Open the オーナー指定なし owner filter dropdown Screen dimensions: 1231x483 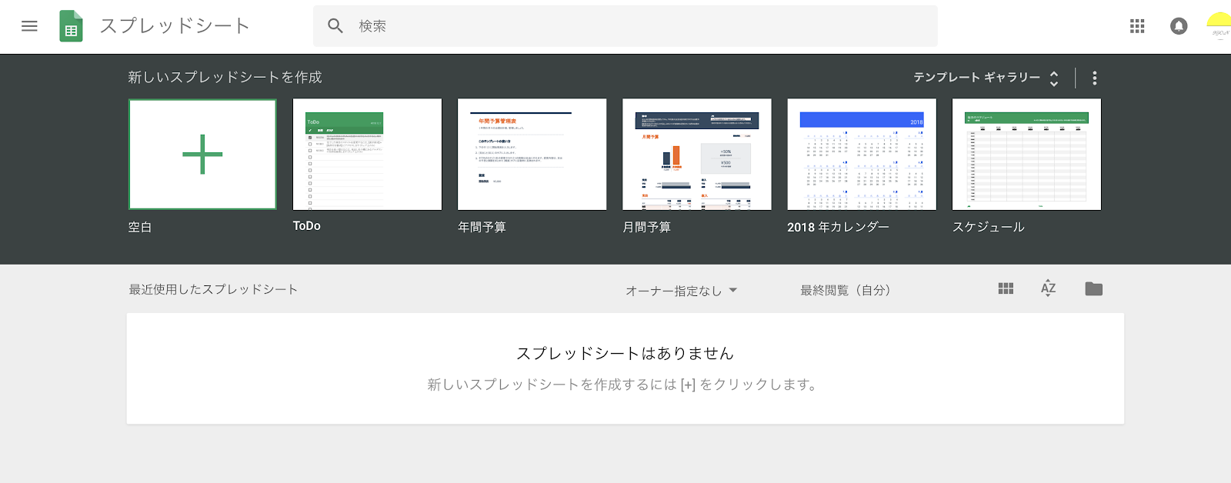tap(681, 291)
